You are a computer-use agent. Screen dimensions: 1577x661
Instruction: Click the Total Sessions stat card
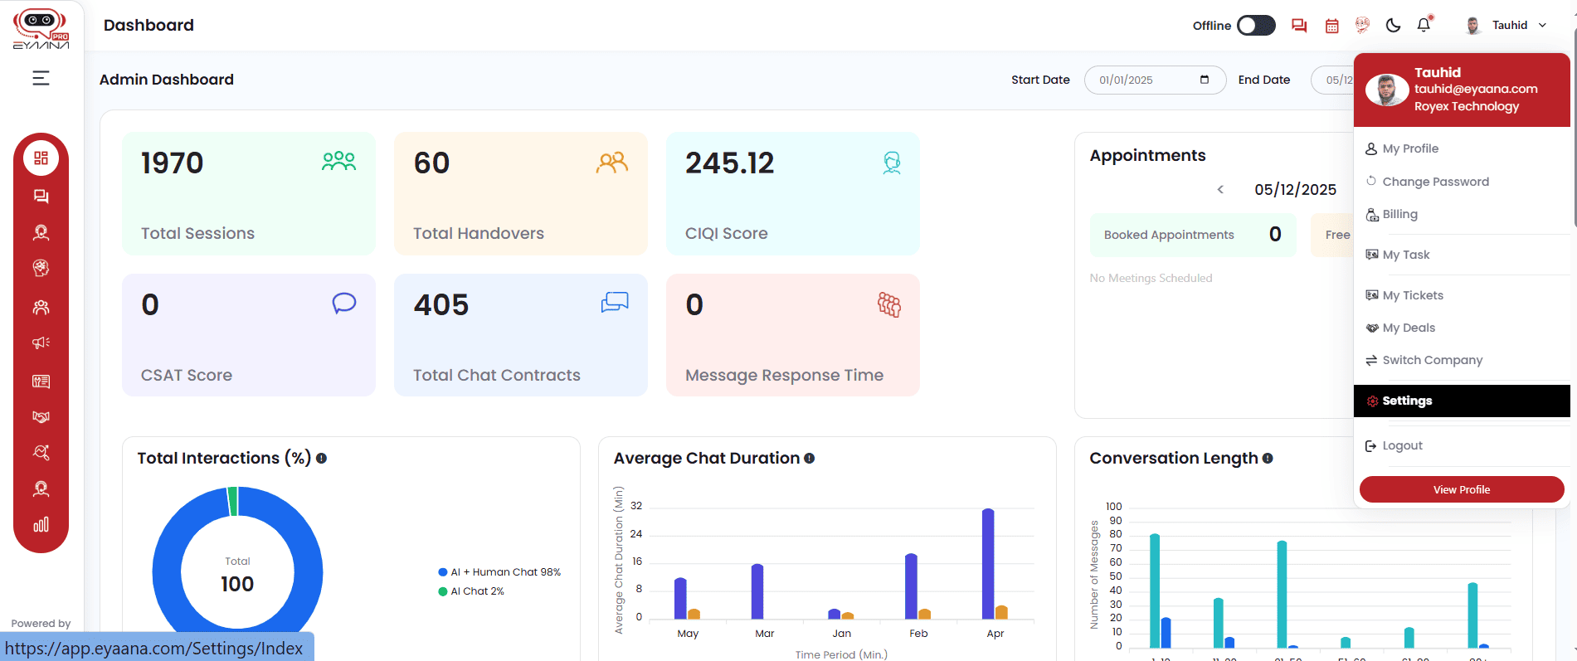248,194
